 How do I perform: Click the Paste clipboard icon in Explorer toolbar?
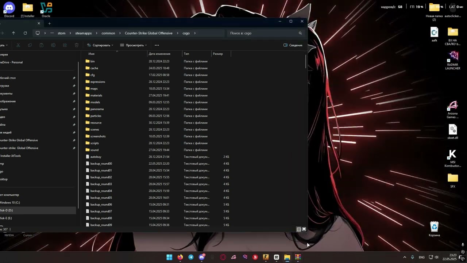[x=42, y=45]
